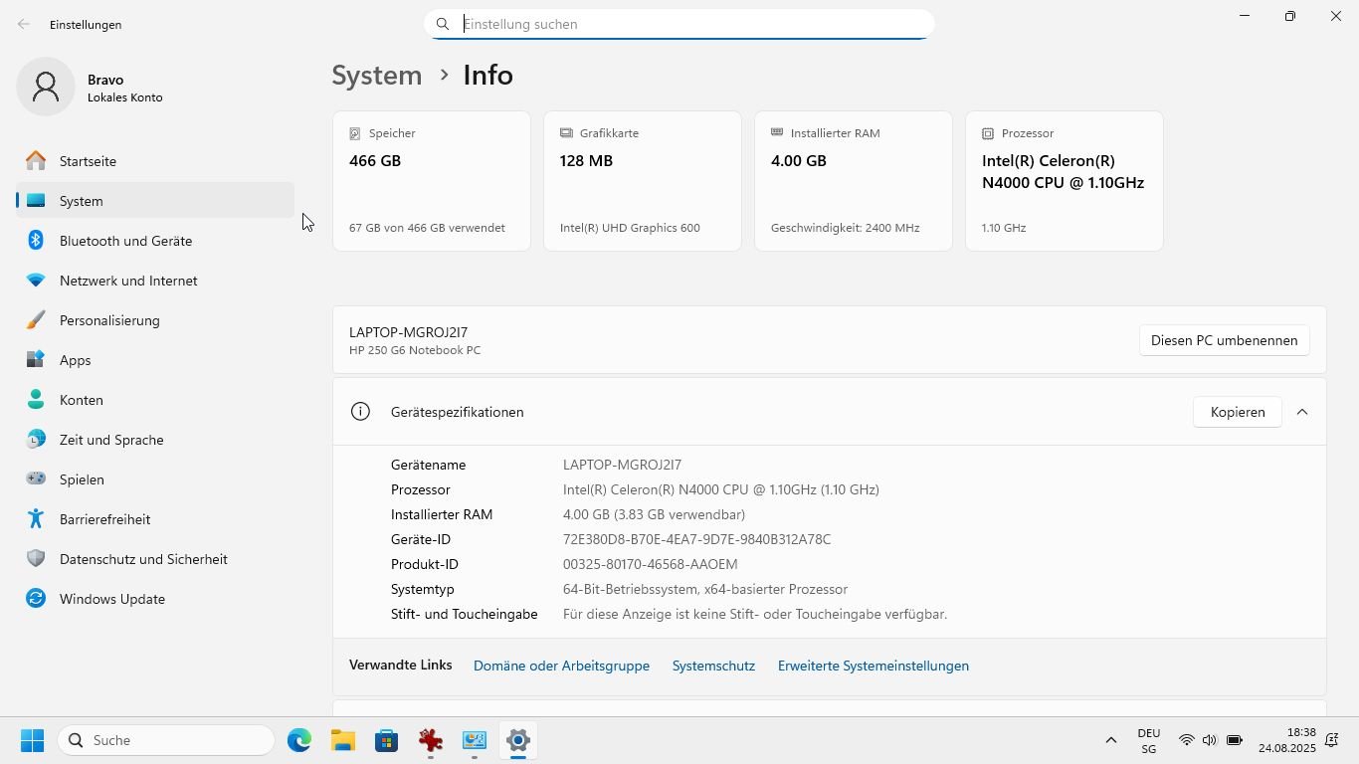Image resolution: width=1359 pixels, height=764 pixels.
Task: Click the back arrow in Einstellungen
Action: 23,24
